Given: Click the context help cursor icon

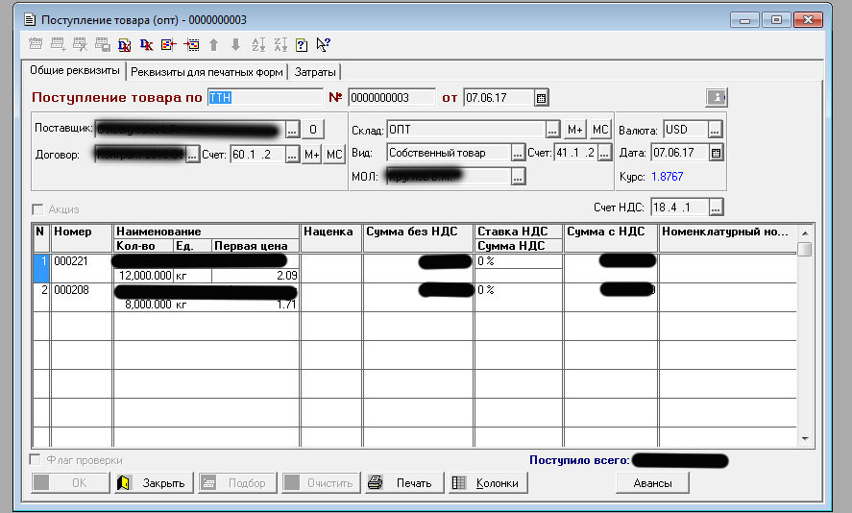Looking at the screenshot, I should (x=323, y=44).
